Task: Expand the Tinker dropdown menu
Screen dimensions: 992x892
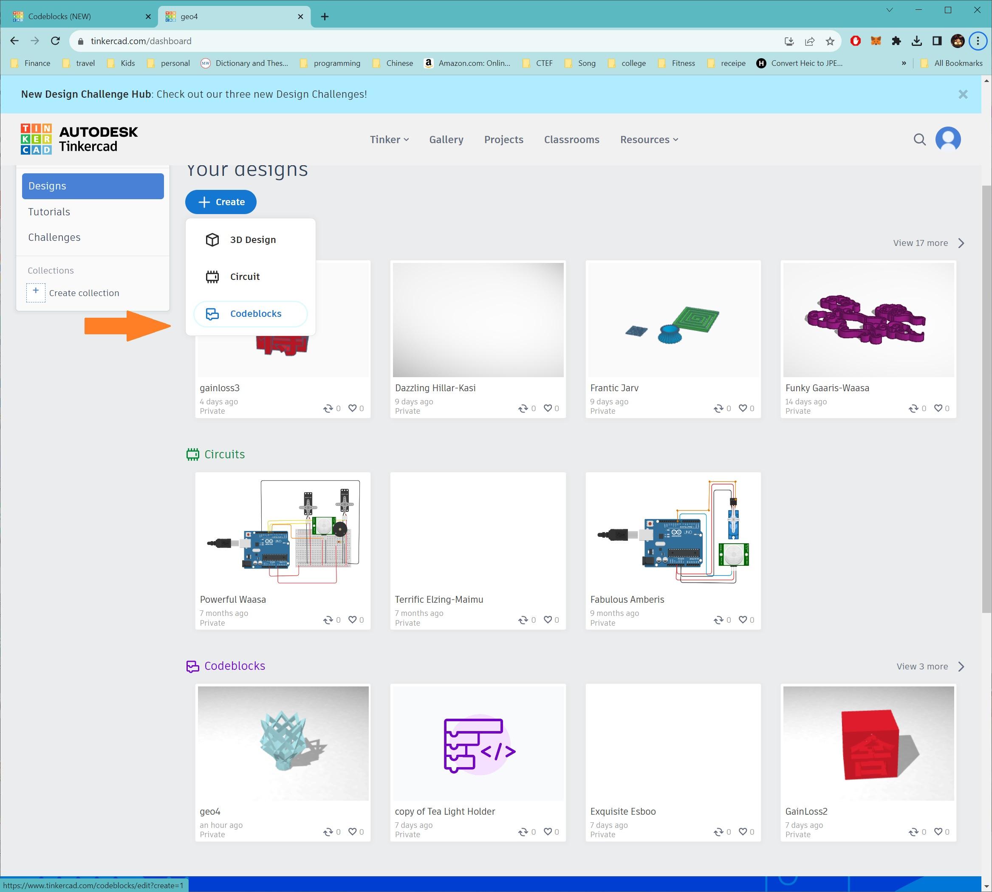Action: (389, 140)
